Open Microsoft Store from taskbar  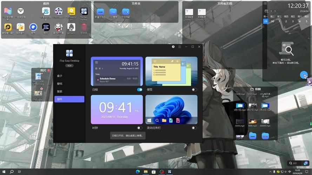pos(153,171)
